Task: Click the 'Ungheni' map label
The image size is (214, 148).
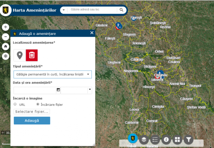Action: tap(114, 62)
